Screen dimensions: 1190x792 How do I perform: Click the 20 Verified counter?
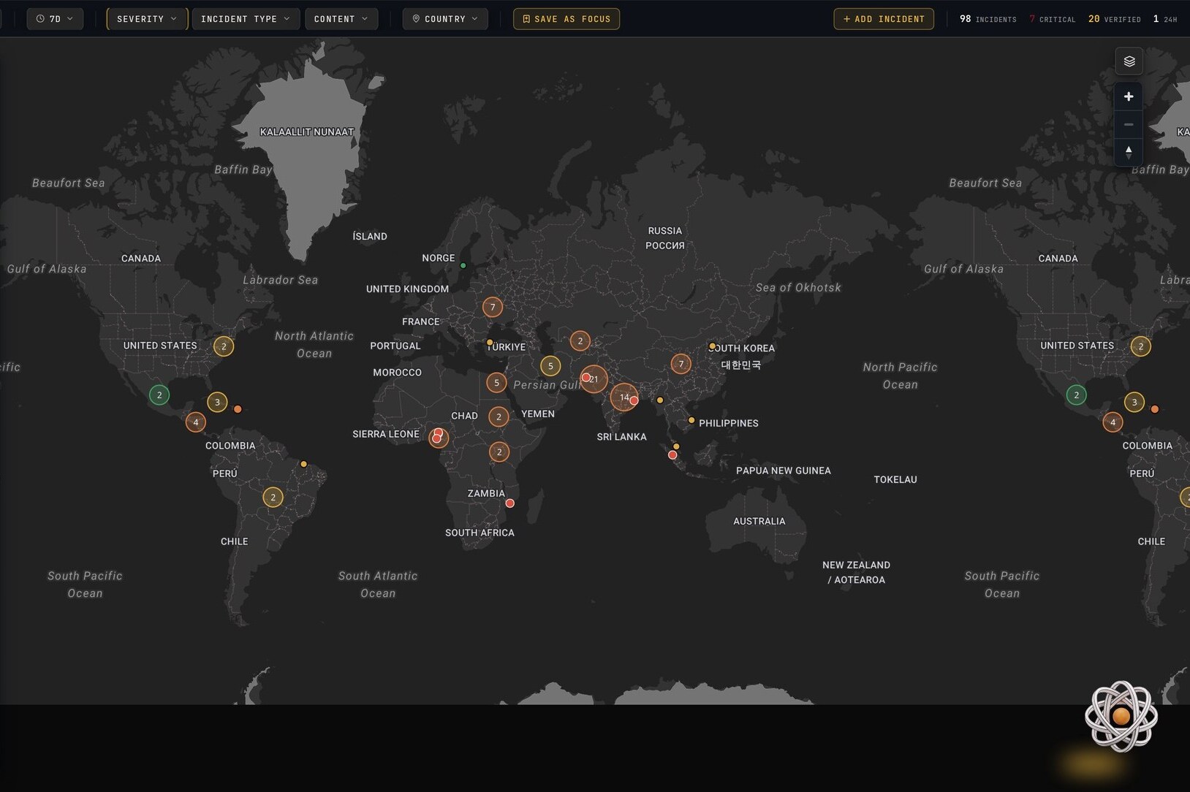pyautogui.click(x=1114, y=19)
